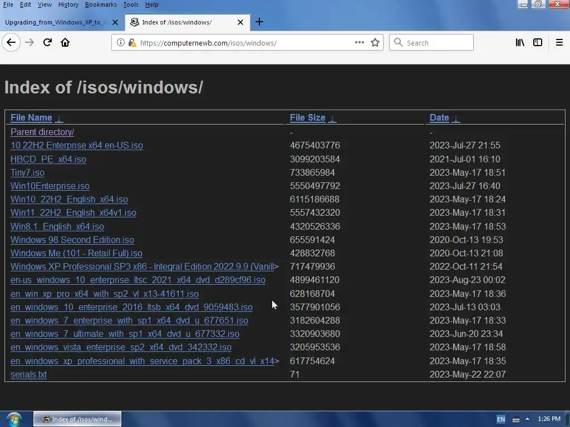Open the Tools menu
The width and height of the screenshot is (570, 427).
pos(130,4)
